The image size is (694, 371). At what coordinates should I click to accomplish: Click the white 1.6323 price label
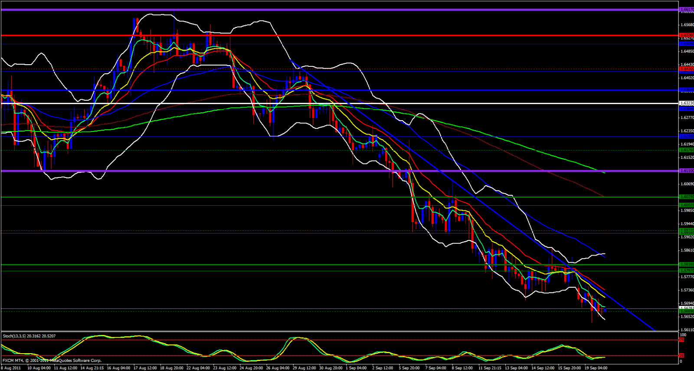coord(686,103)
